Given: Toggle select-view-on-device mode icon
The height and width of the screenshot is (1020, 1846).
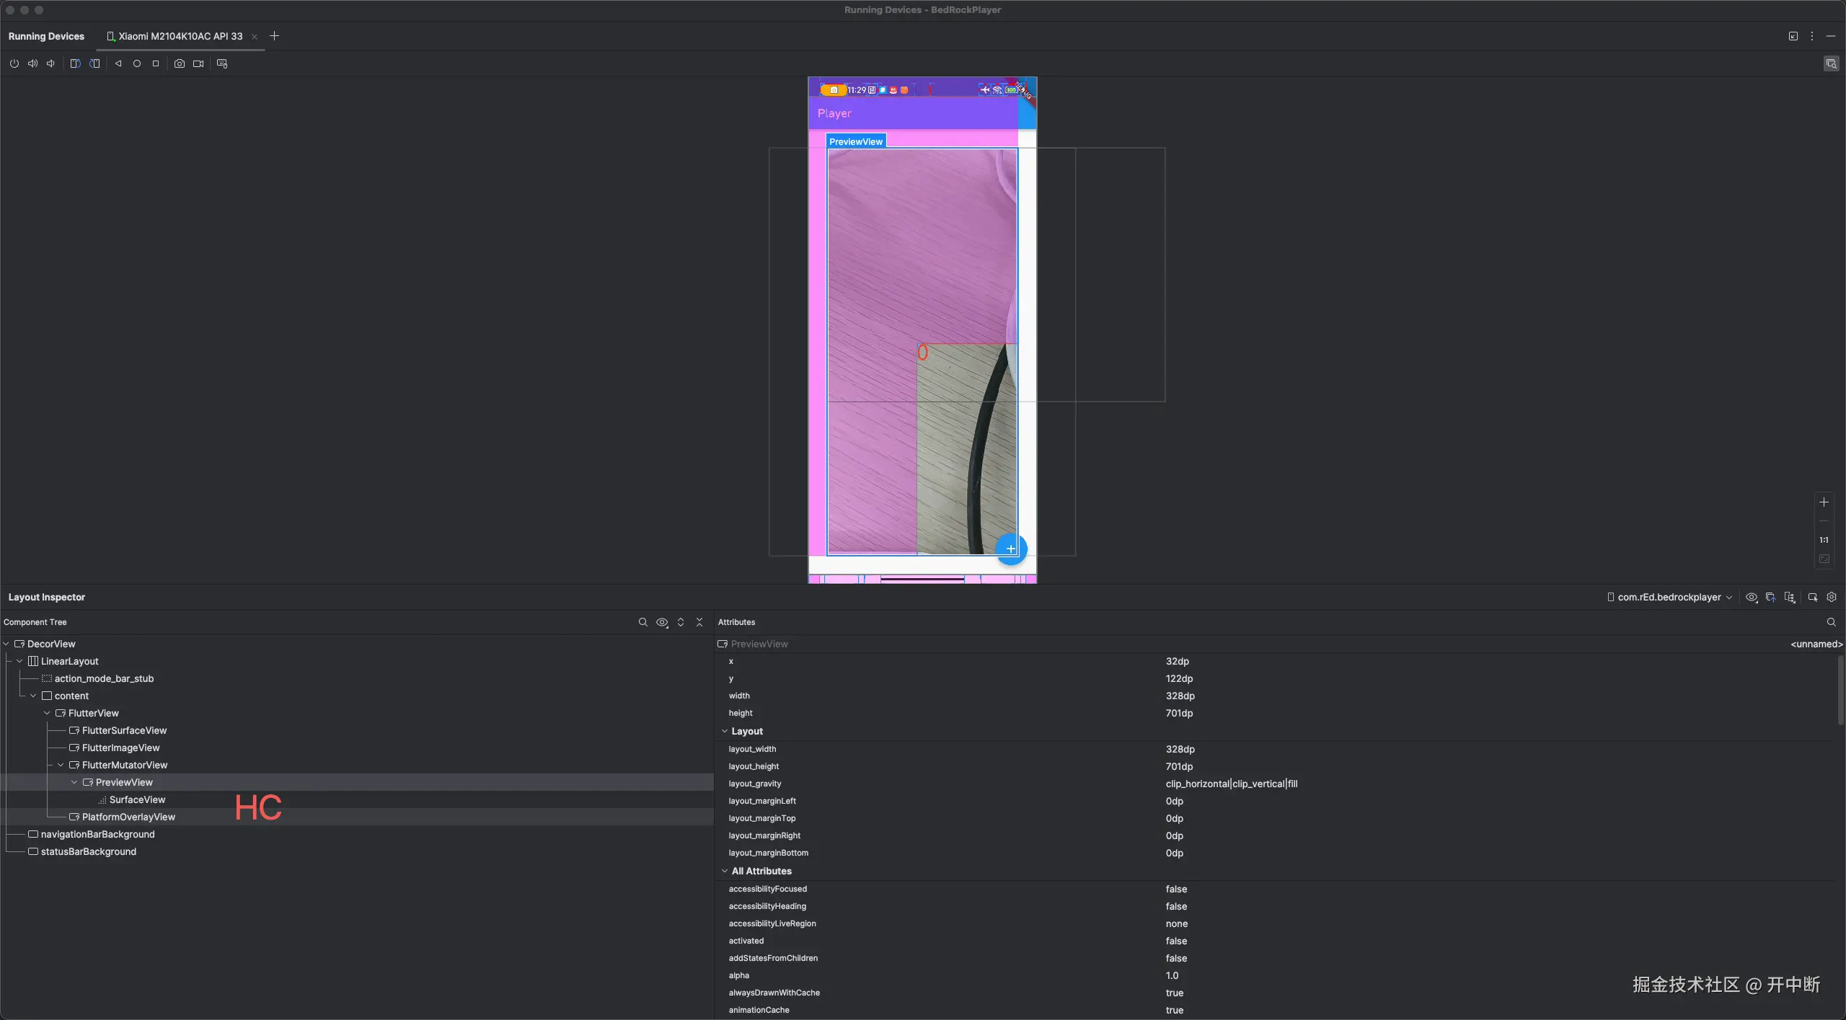Looking at the screenshot, I should tap(1813, 597).
